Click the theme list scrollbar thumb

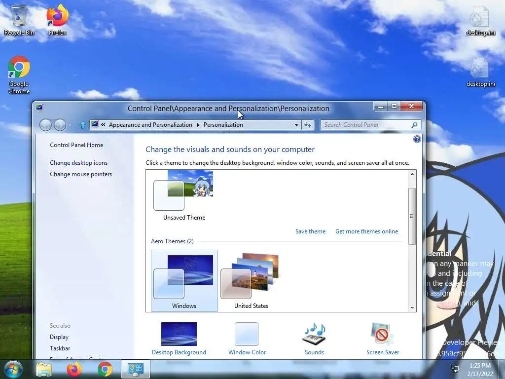point(412,216)
